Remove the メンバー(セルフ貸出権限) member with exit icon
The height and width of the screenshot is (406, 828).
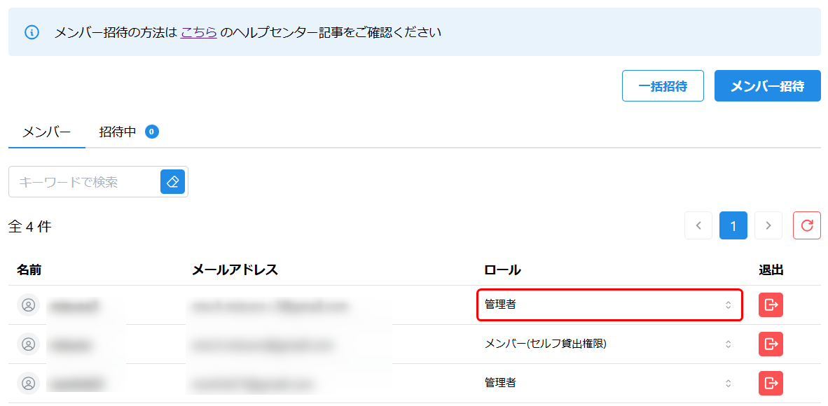[x=771, y=344]
